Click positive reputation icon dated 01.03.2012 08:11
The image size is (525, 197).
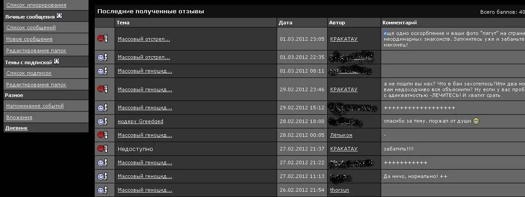[x=103, y=71]
